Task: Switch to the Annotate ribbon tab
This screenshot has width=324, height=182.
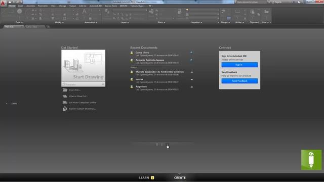Action: tap(30, 6)
